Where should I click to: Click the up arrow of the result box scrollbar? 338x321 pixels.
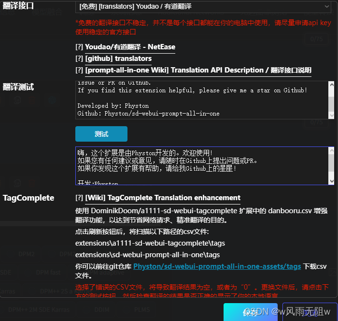[332, 150]
